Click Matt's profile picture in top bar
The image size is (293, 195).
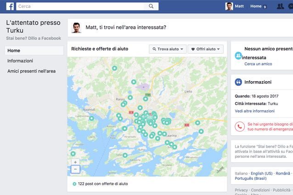(x=229, y=6)
